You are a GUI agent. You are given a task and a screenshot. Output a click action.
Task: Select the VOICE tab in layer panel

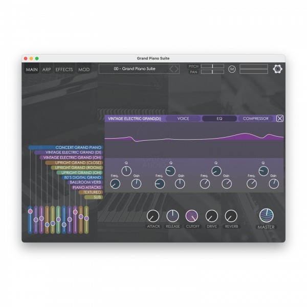point(183,119)
